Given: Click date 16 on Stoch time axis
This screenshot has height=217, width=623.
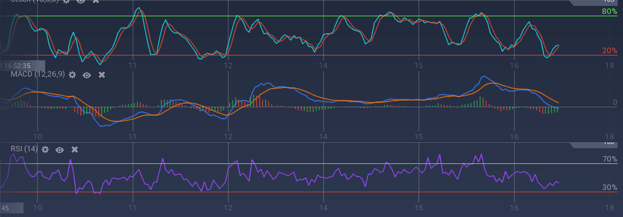Looking at the screenshot, I should [x=514, y=65].
